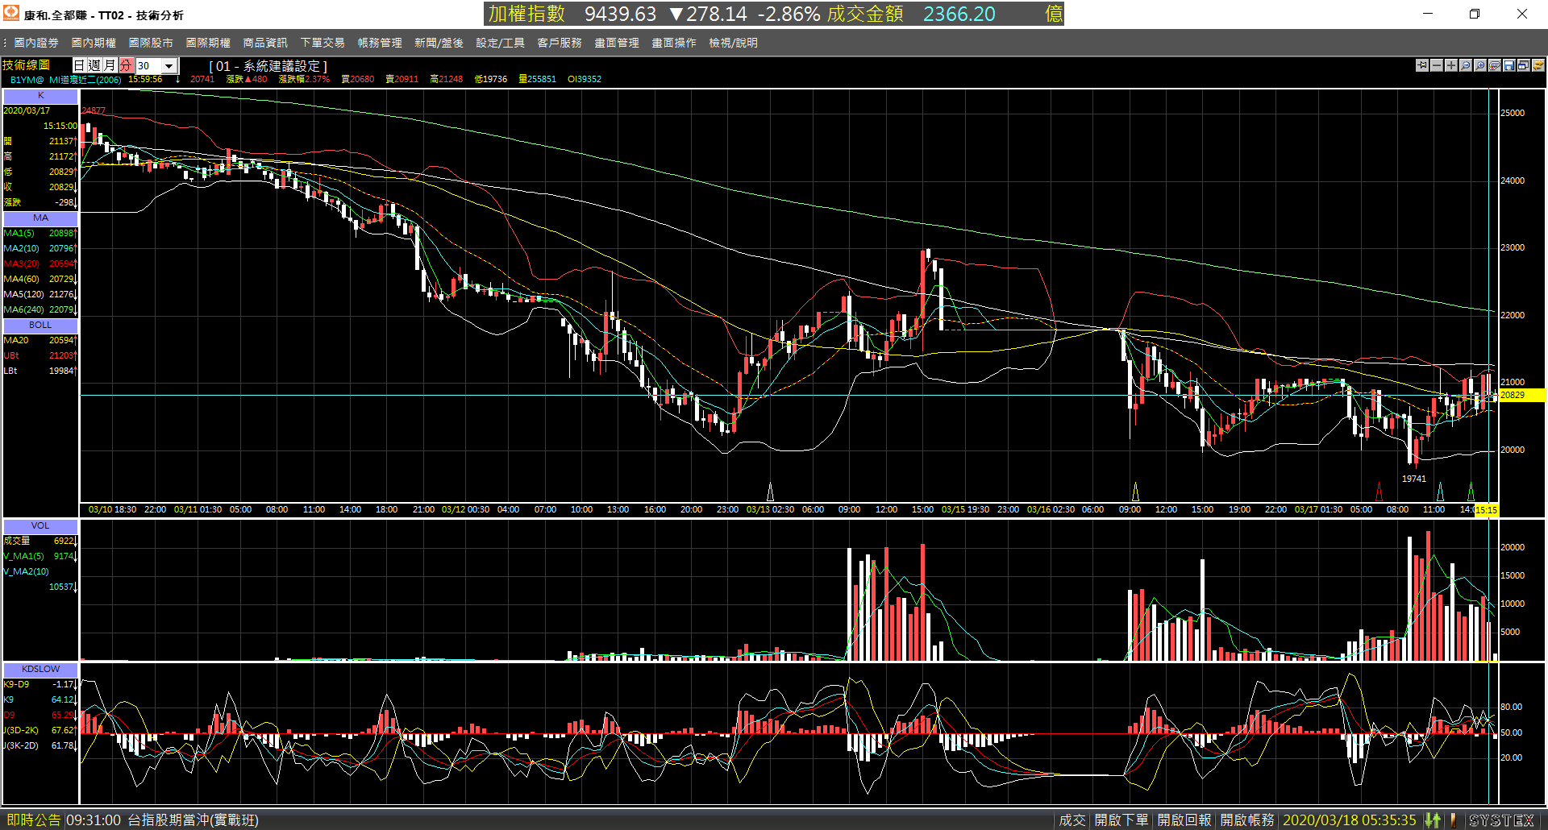The image size is (1548, 830).
Task: Click the MA6(240) value row
Action: click(x=40, y=310)
